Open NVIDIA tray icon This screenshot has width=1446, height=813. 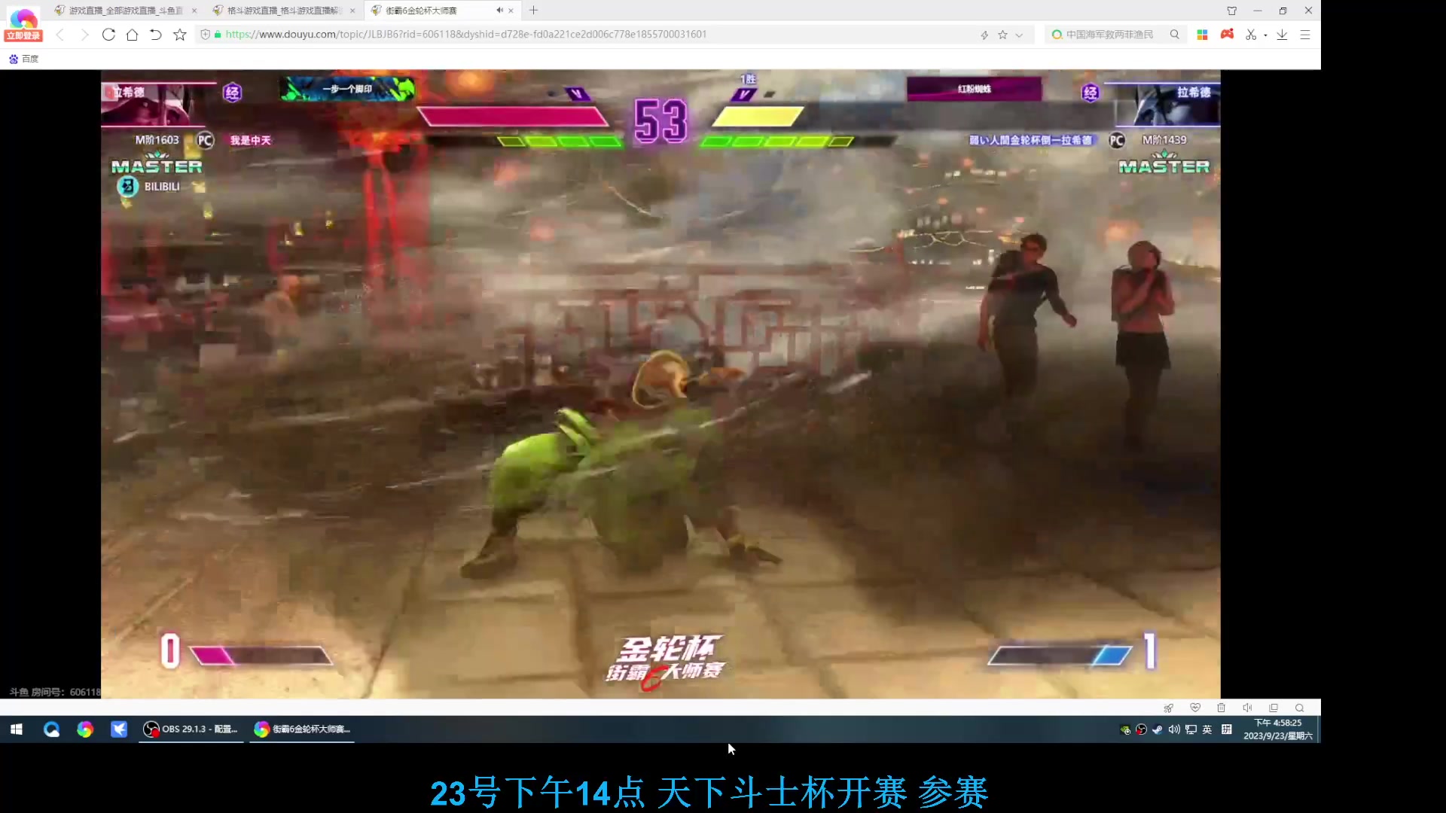[x=1126, y=729]
